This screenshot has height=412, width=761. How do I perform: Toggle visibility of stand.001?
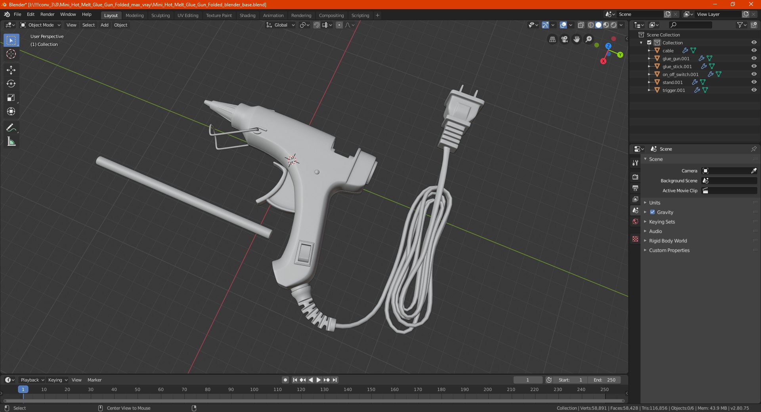click(x=754, y=82)
